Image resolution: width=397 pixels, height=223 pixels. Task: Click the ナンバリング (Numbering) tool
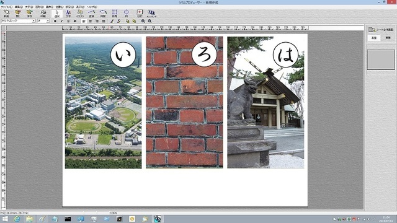point(151,14)
